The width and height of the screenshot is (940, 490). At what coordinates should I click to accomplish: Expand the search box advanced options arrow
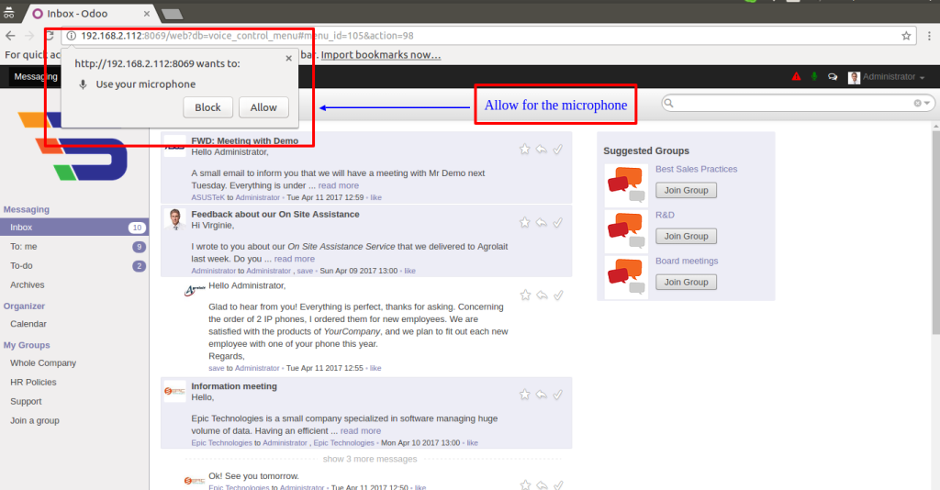927,104
